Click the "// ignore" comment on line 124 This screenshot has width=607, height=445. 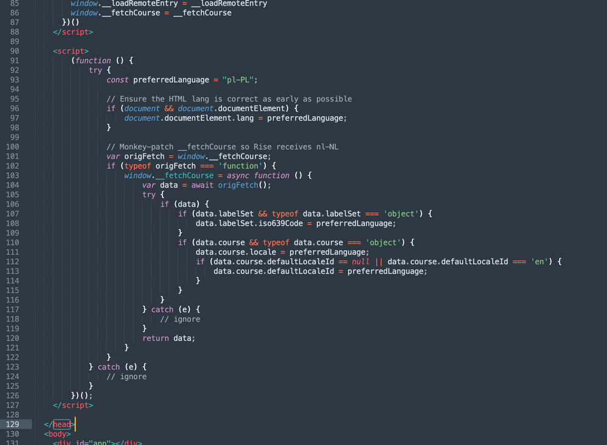click(127, 376)
